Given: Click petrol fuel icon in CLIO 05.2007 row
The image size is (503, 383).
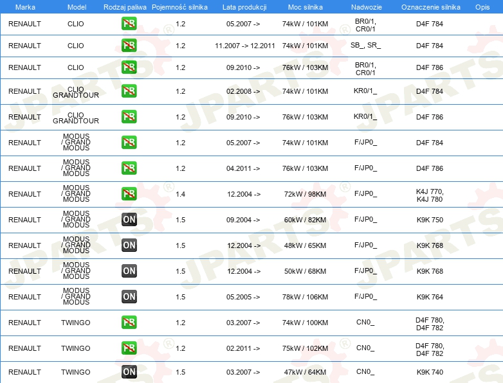Looking at the screenshot, I should pyautogui.click(x=129, y=24).
